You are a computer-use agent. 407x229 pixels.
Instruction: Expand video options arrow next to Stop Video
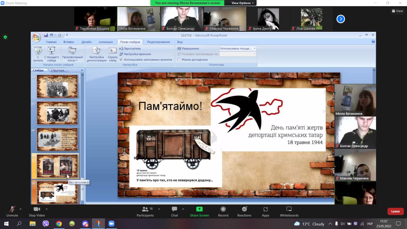47,209
